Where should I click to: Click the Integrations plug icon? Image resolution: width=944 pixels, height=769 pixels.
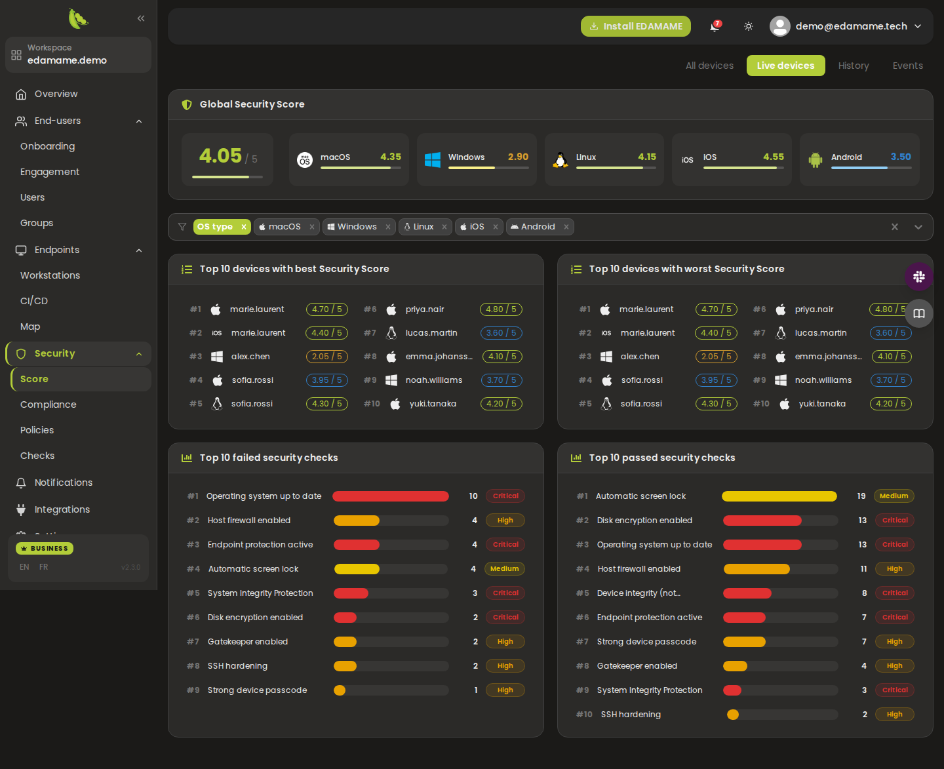pyautogui.click(x=21, y=510)
